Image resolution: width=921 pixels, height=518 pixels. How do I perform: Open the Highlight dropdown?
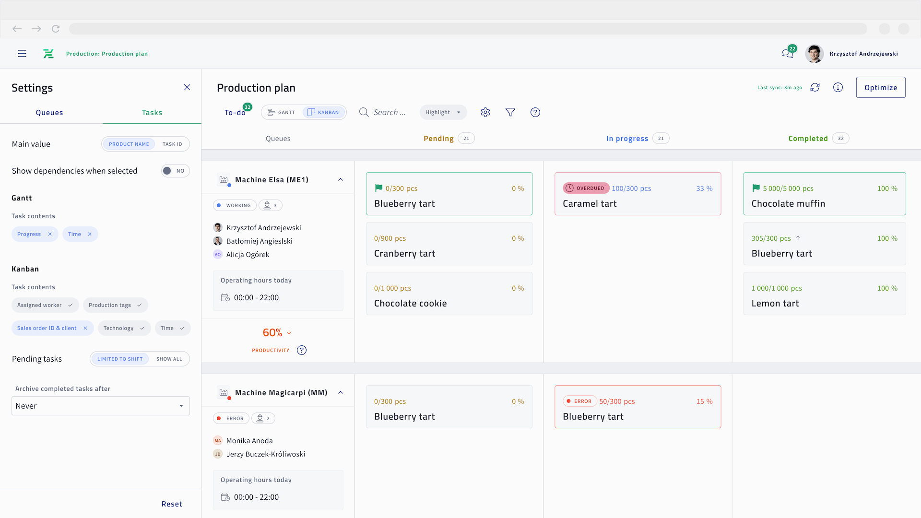[442, 112]
